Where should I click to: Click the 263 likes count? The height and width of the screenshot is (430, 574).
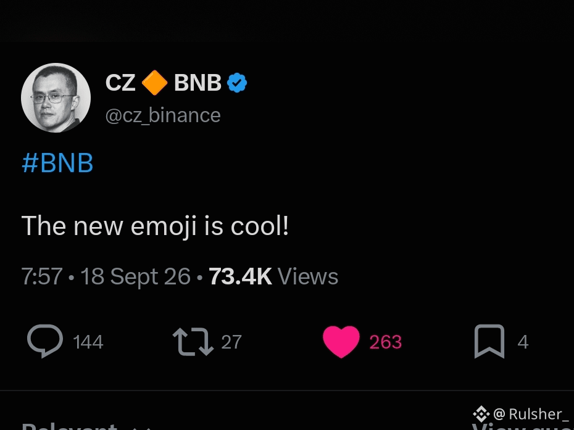pos(386,342)
